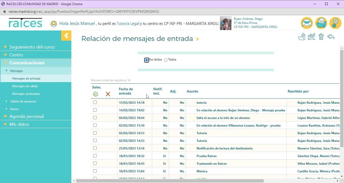Check the box for the 'tutoría' message

pos(95,102)
